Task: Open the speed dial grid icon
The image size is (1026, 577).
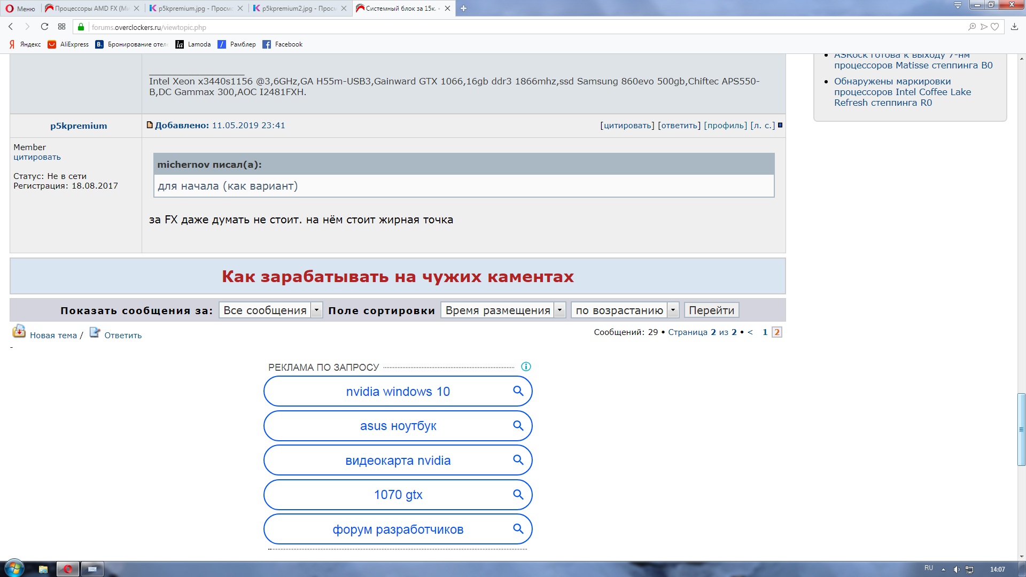Action: pos(61,27)
